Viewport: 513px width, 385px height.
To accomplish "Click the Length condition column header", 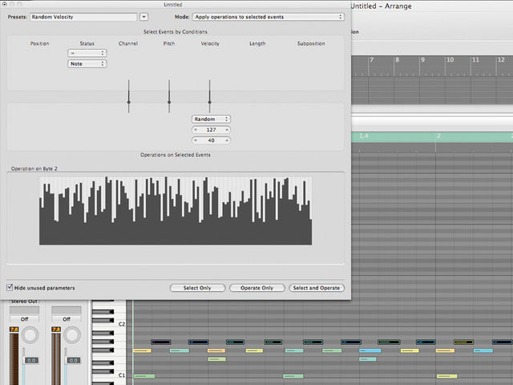I will [x=257, y=43].
